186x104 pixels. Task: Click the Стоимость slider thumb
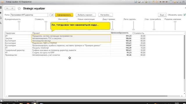pos(46,22)
